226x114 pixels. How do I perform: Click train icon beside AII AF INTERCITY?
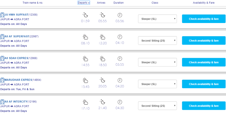coord(2,102)
